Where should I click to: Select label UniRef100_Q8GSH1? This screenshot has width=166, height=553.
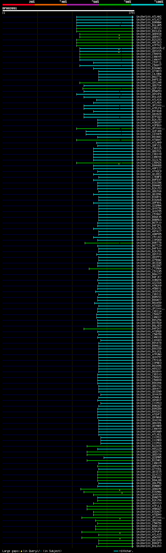149,423
